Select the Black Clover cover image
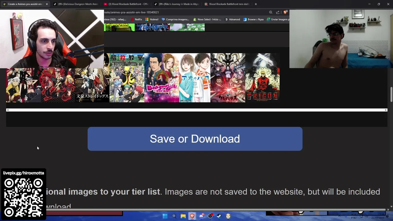Image resolution: width=393 pixels, height=221 pixels. coord(228,78)
